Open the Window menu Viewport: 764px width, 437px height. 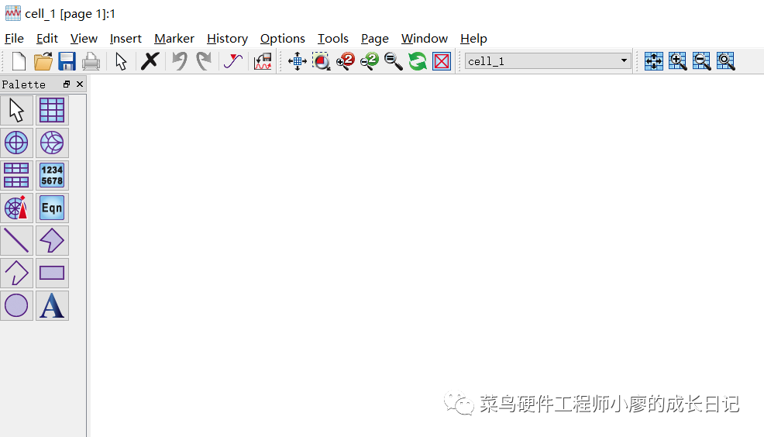425,39
